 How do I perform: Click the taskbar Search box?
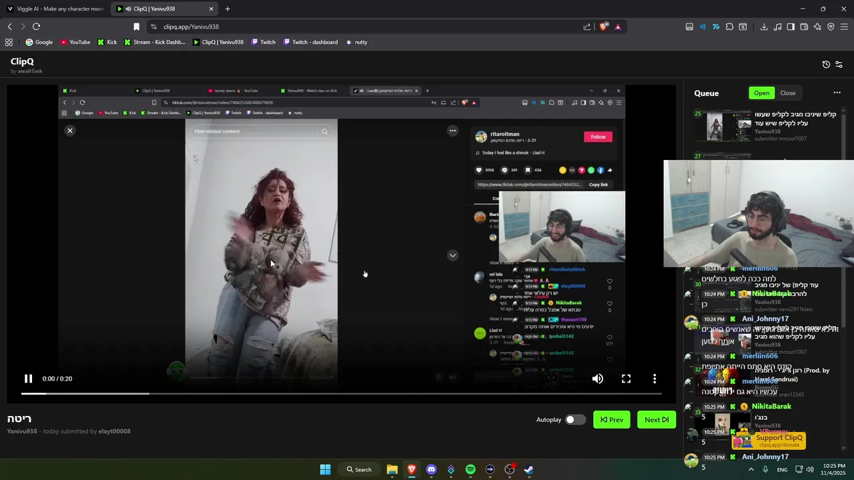[x=358, y=469]
